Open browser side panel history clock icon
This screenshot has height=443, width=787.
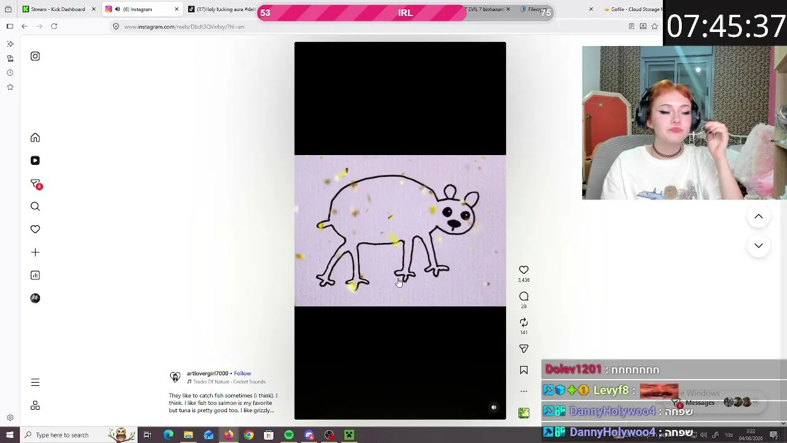coord(10,73)
